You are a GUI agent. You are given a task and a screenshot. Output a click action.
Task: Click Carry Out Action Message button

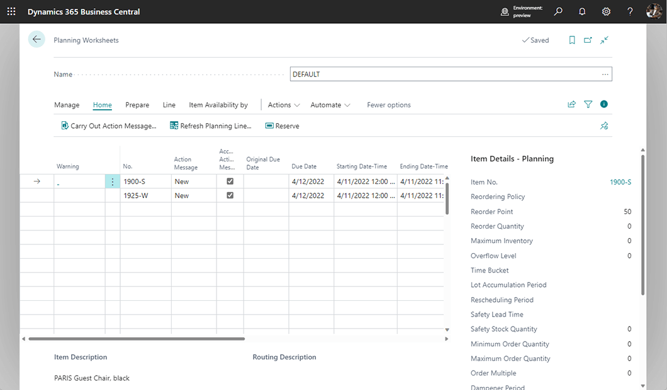pyautogui.click(x=108, y=126)
